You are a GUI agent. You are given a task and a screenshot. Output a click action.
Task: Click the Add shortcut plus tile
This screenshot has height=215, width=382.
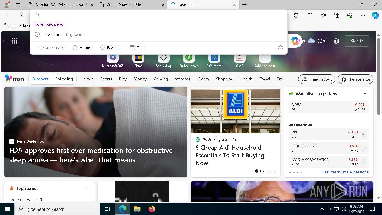pos(265,61)
